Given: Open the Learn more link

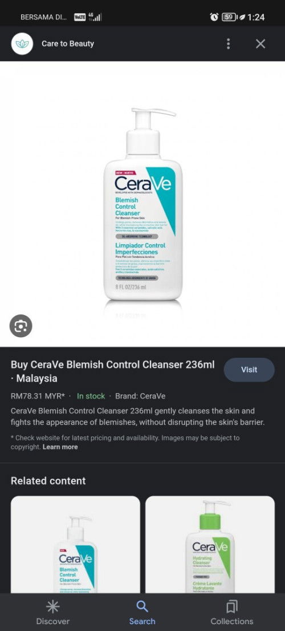Looking at the screenshot, I should (60, 447).
